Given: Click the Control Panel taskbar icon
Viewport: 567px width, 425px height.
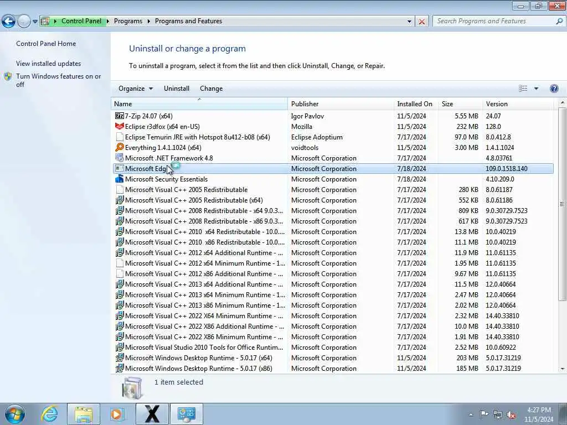Looking at the screenshot, I should (x=186, y=414).
